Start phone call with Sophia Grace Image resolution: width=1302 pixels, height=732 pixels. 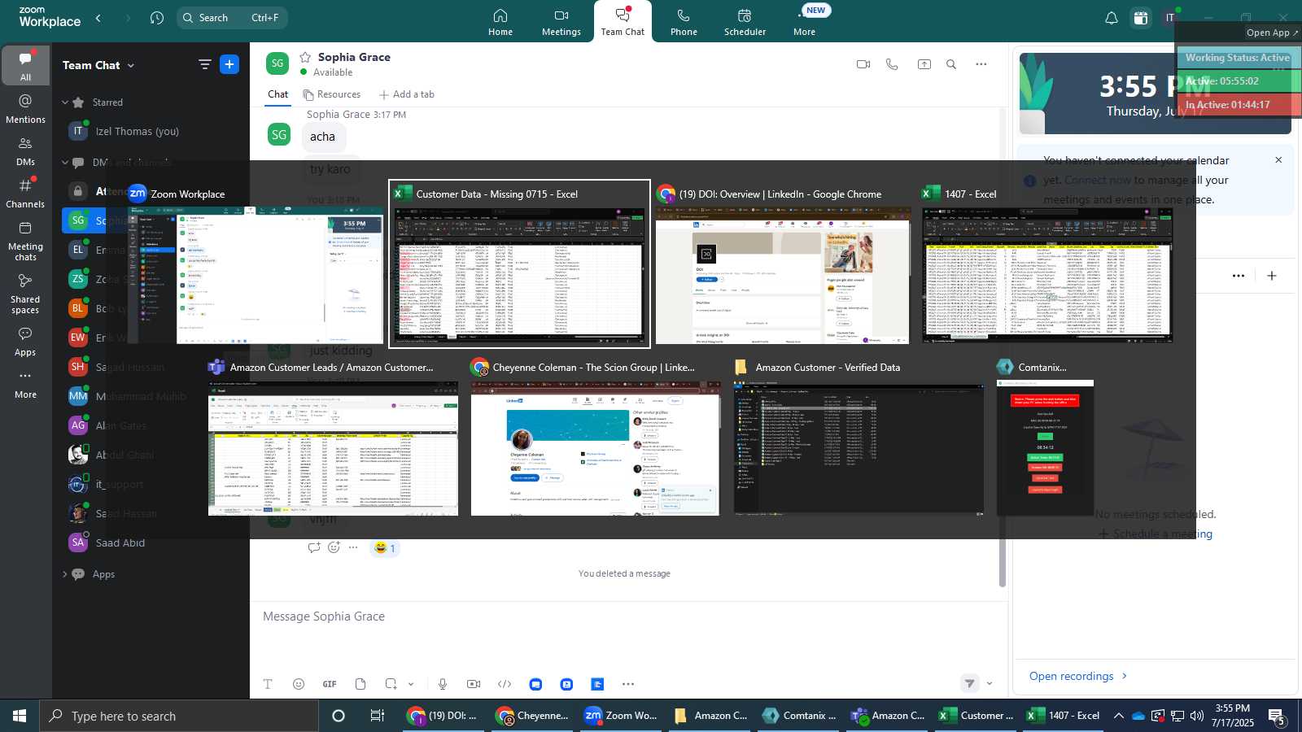coord(892,64)
